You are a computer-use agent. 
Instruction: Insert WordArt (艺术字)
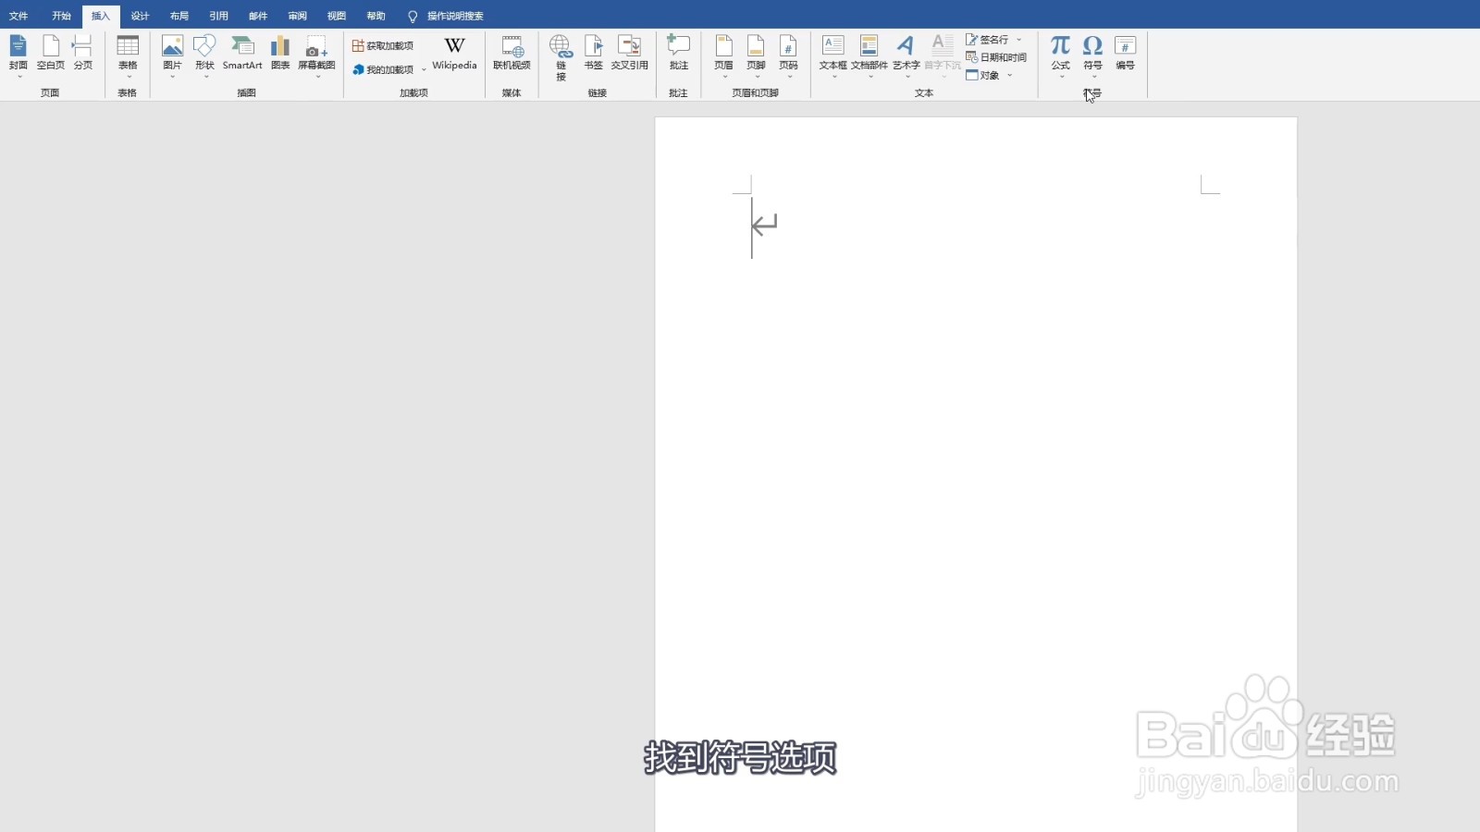(x=906, y=55)
